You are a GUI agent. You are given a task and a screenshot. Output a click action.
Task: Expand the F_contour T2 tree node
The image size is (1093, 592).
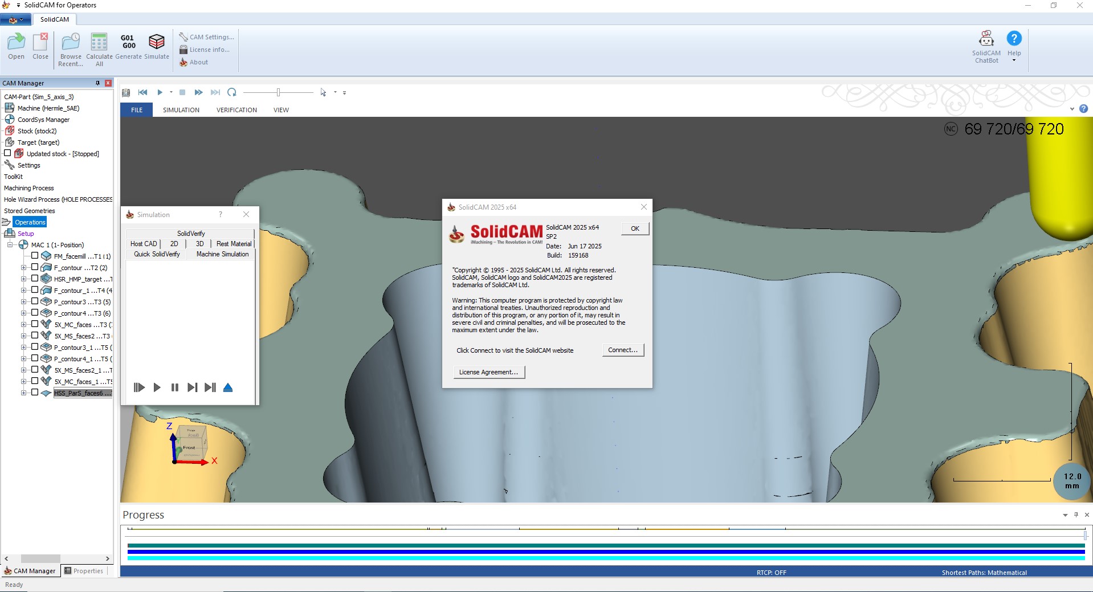[x=24, y=267]
